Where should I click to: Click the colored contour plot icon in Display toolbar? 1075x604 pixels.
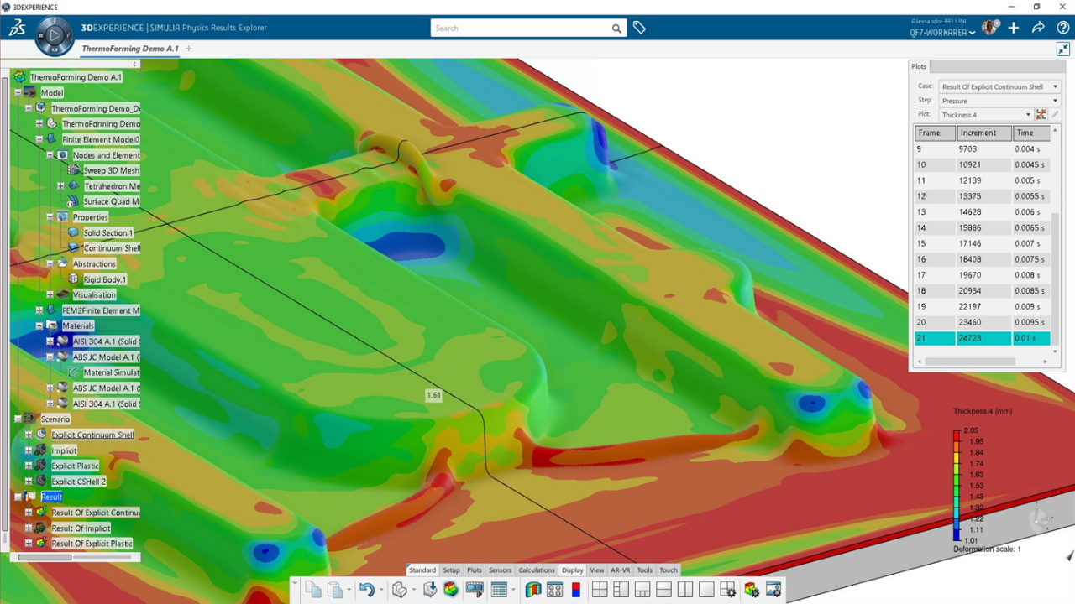[532, 589]
